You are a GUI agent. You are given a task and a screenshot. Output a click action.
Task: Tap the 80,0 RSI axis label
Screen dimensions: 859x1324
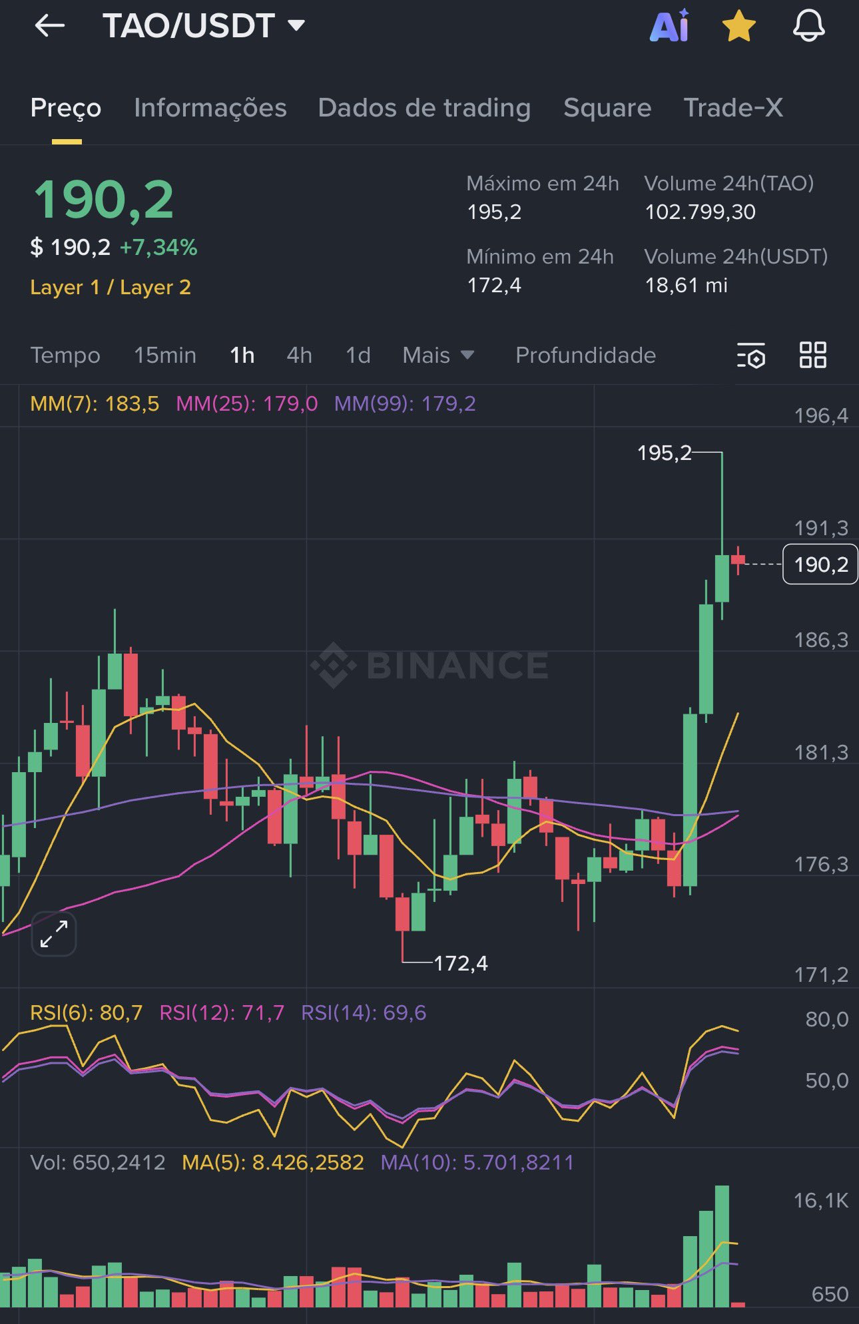pos(827,1019)
